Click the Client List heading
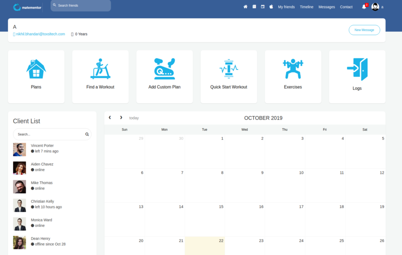402x255 pixels. 27,121
